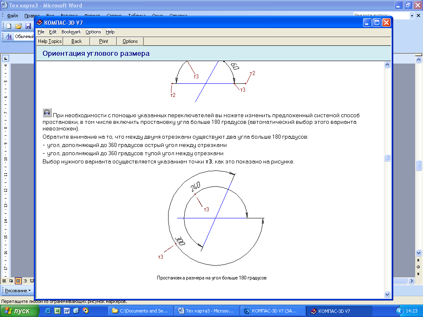Click КОМПАС-3D help window title icon
Screen dimensions: 423x317
coord(40,22)
